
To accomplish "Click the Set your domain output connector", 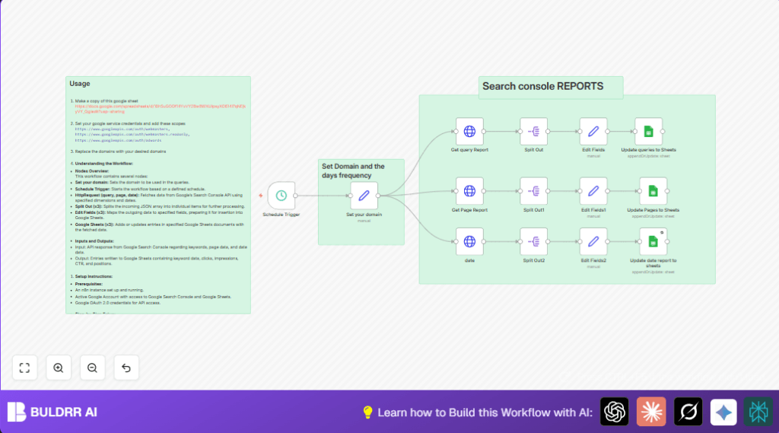I will click(x=378, y=196).
